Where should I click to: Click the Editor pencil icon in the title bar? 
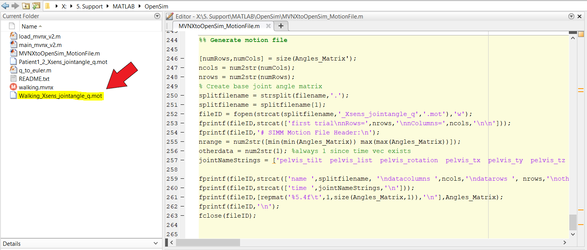(x=169, y=16)
